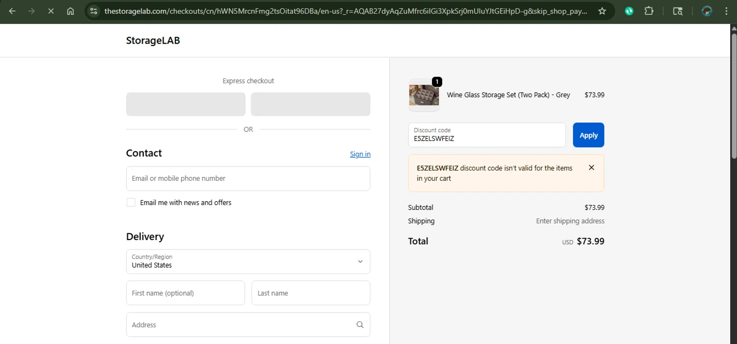Open the browser profile avatar
Viewport: 737px width, 344px height.
click(x=707, y=11)
